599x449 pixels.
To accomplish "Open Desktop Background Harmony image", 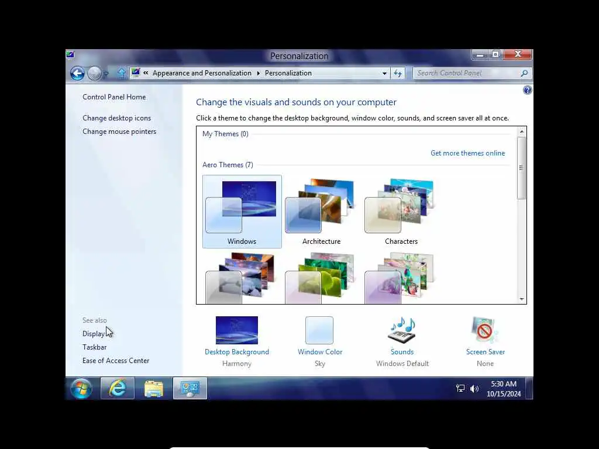I will tap(237, 330).
